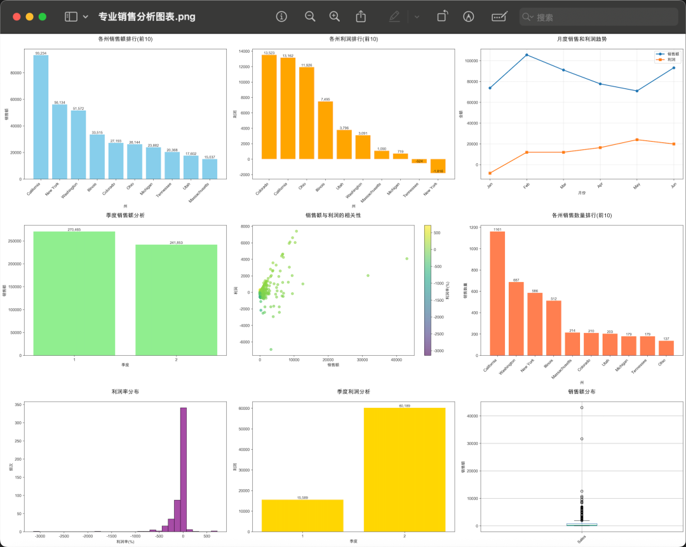Zoom out of the image
The image size is (686, 547).
click(310, 17)
